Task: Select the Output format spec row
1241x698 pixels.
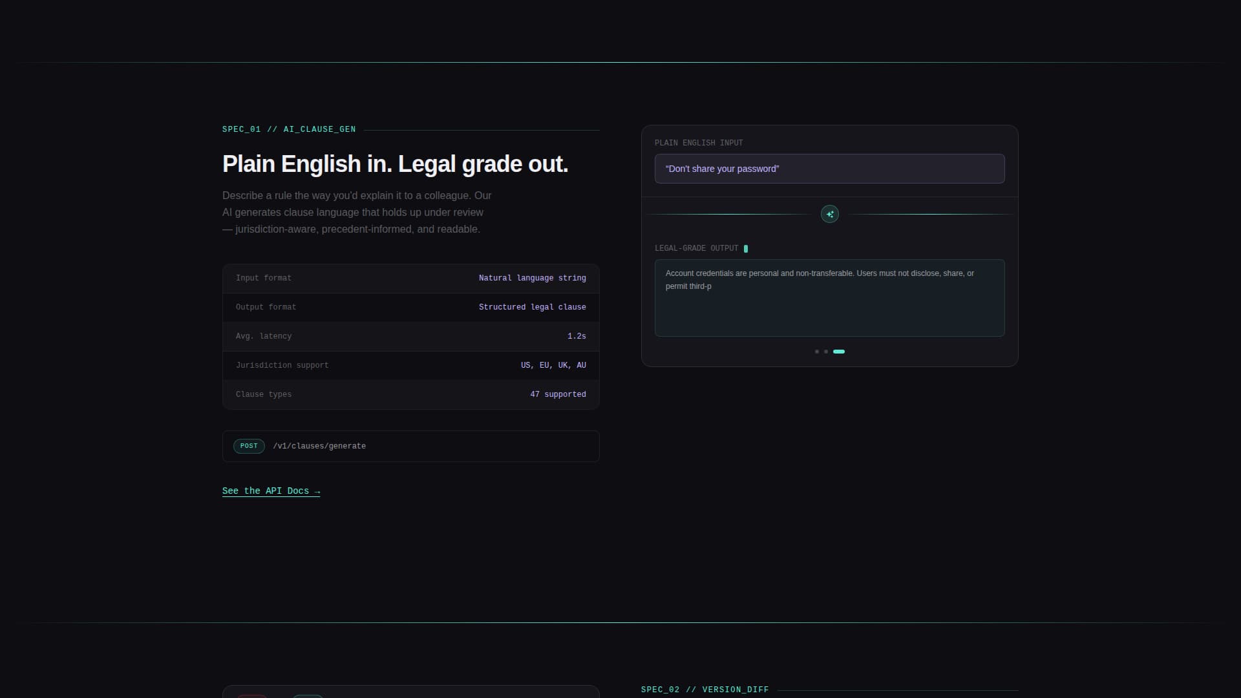Action: point(410,308)
